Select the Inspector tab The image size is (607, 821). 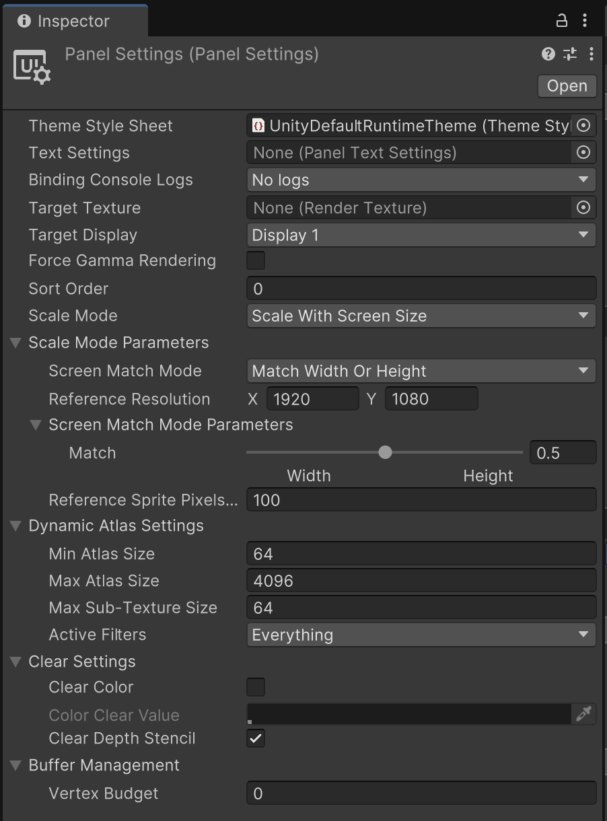click(73, 21)
